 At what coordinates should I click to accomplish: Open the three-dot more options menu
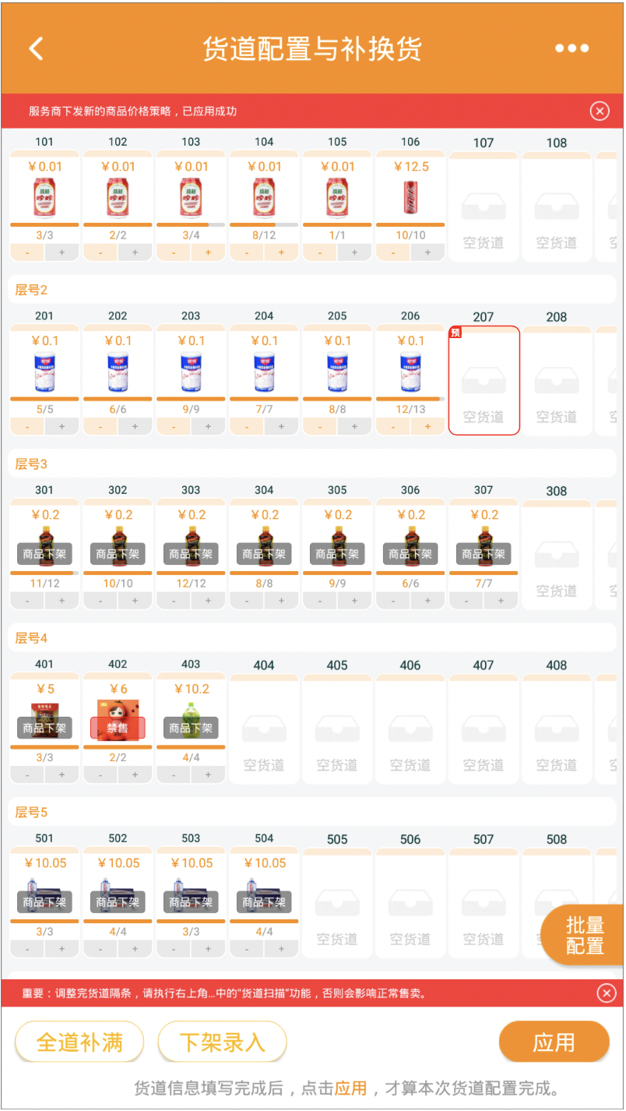[x=571, y=48]
